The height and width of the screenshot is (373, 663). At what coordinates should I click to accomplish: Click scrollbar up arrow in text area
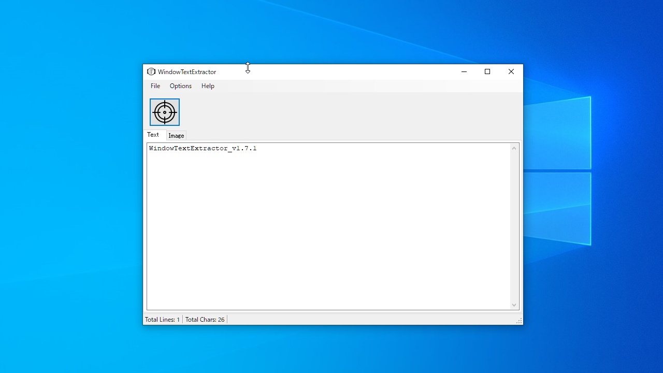pyautogui.click(x=514, y=149)
